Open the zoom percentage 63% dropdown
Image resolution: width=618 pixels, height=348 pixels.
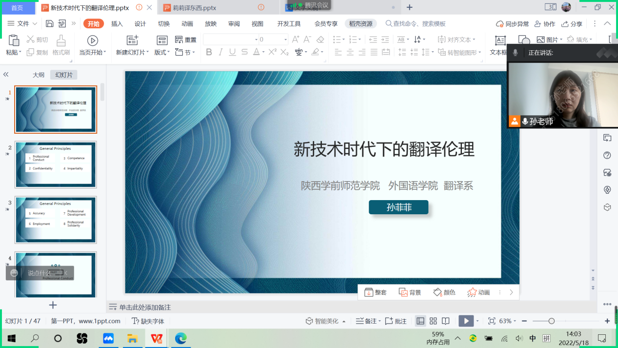[508, 321]
